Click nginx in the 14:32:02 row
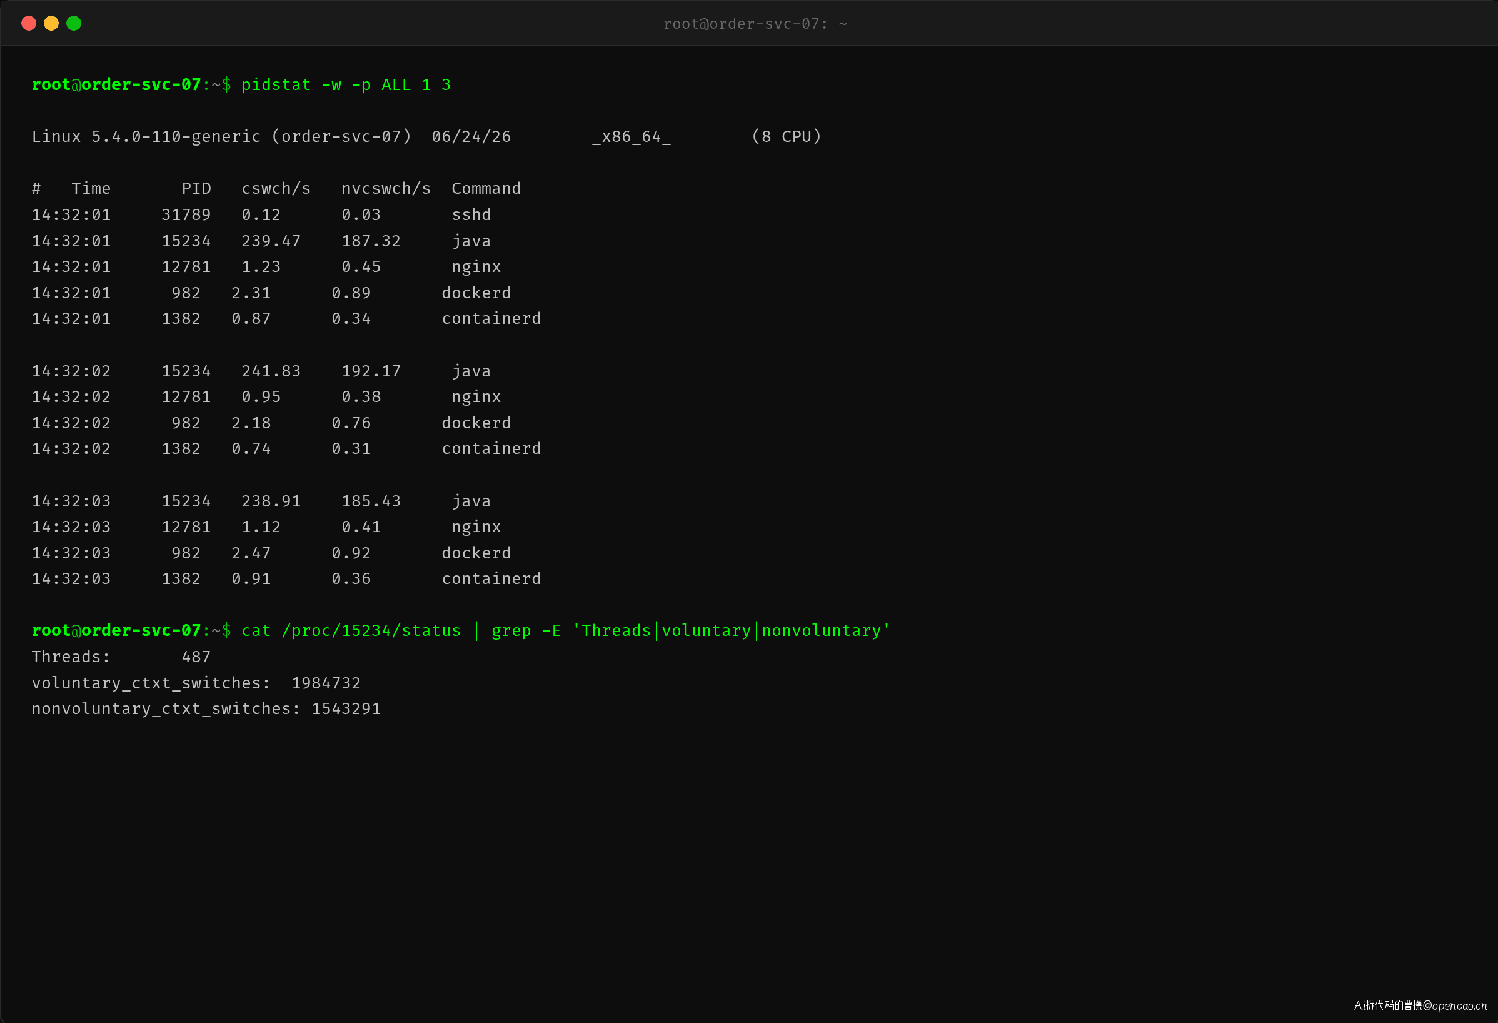1498x1023 pixels. pos(476,397)
